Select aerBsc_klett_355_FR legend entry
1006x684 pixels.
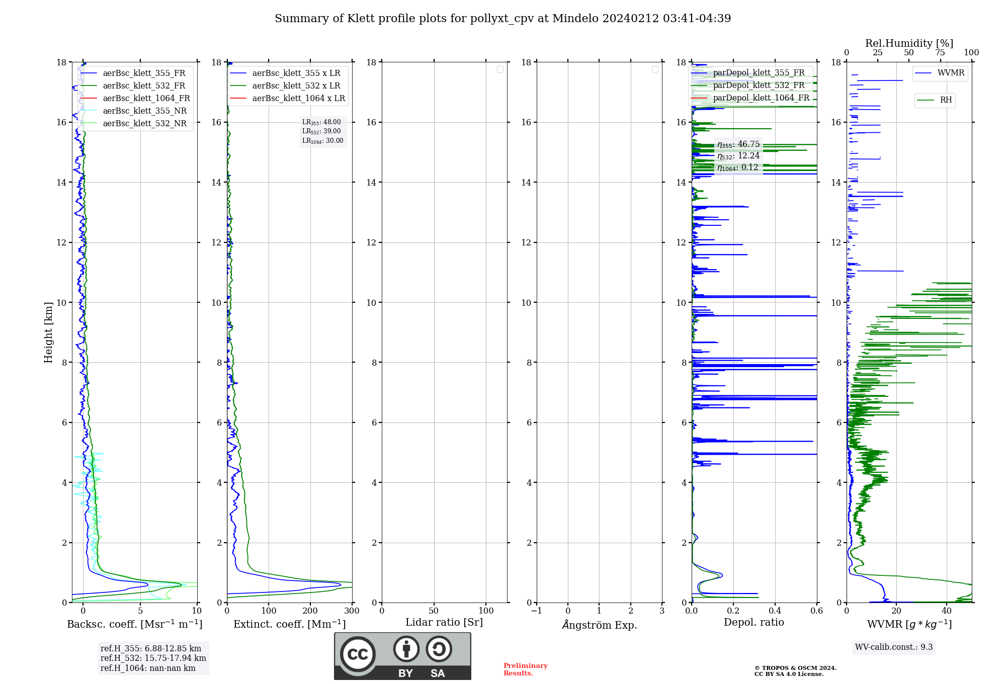[x=136, y=73]
